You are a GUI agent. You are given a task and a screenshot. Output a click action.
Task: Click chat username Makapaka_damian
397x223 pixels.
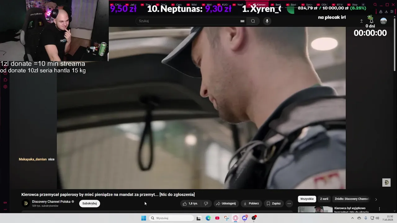[33, 159]
